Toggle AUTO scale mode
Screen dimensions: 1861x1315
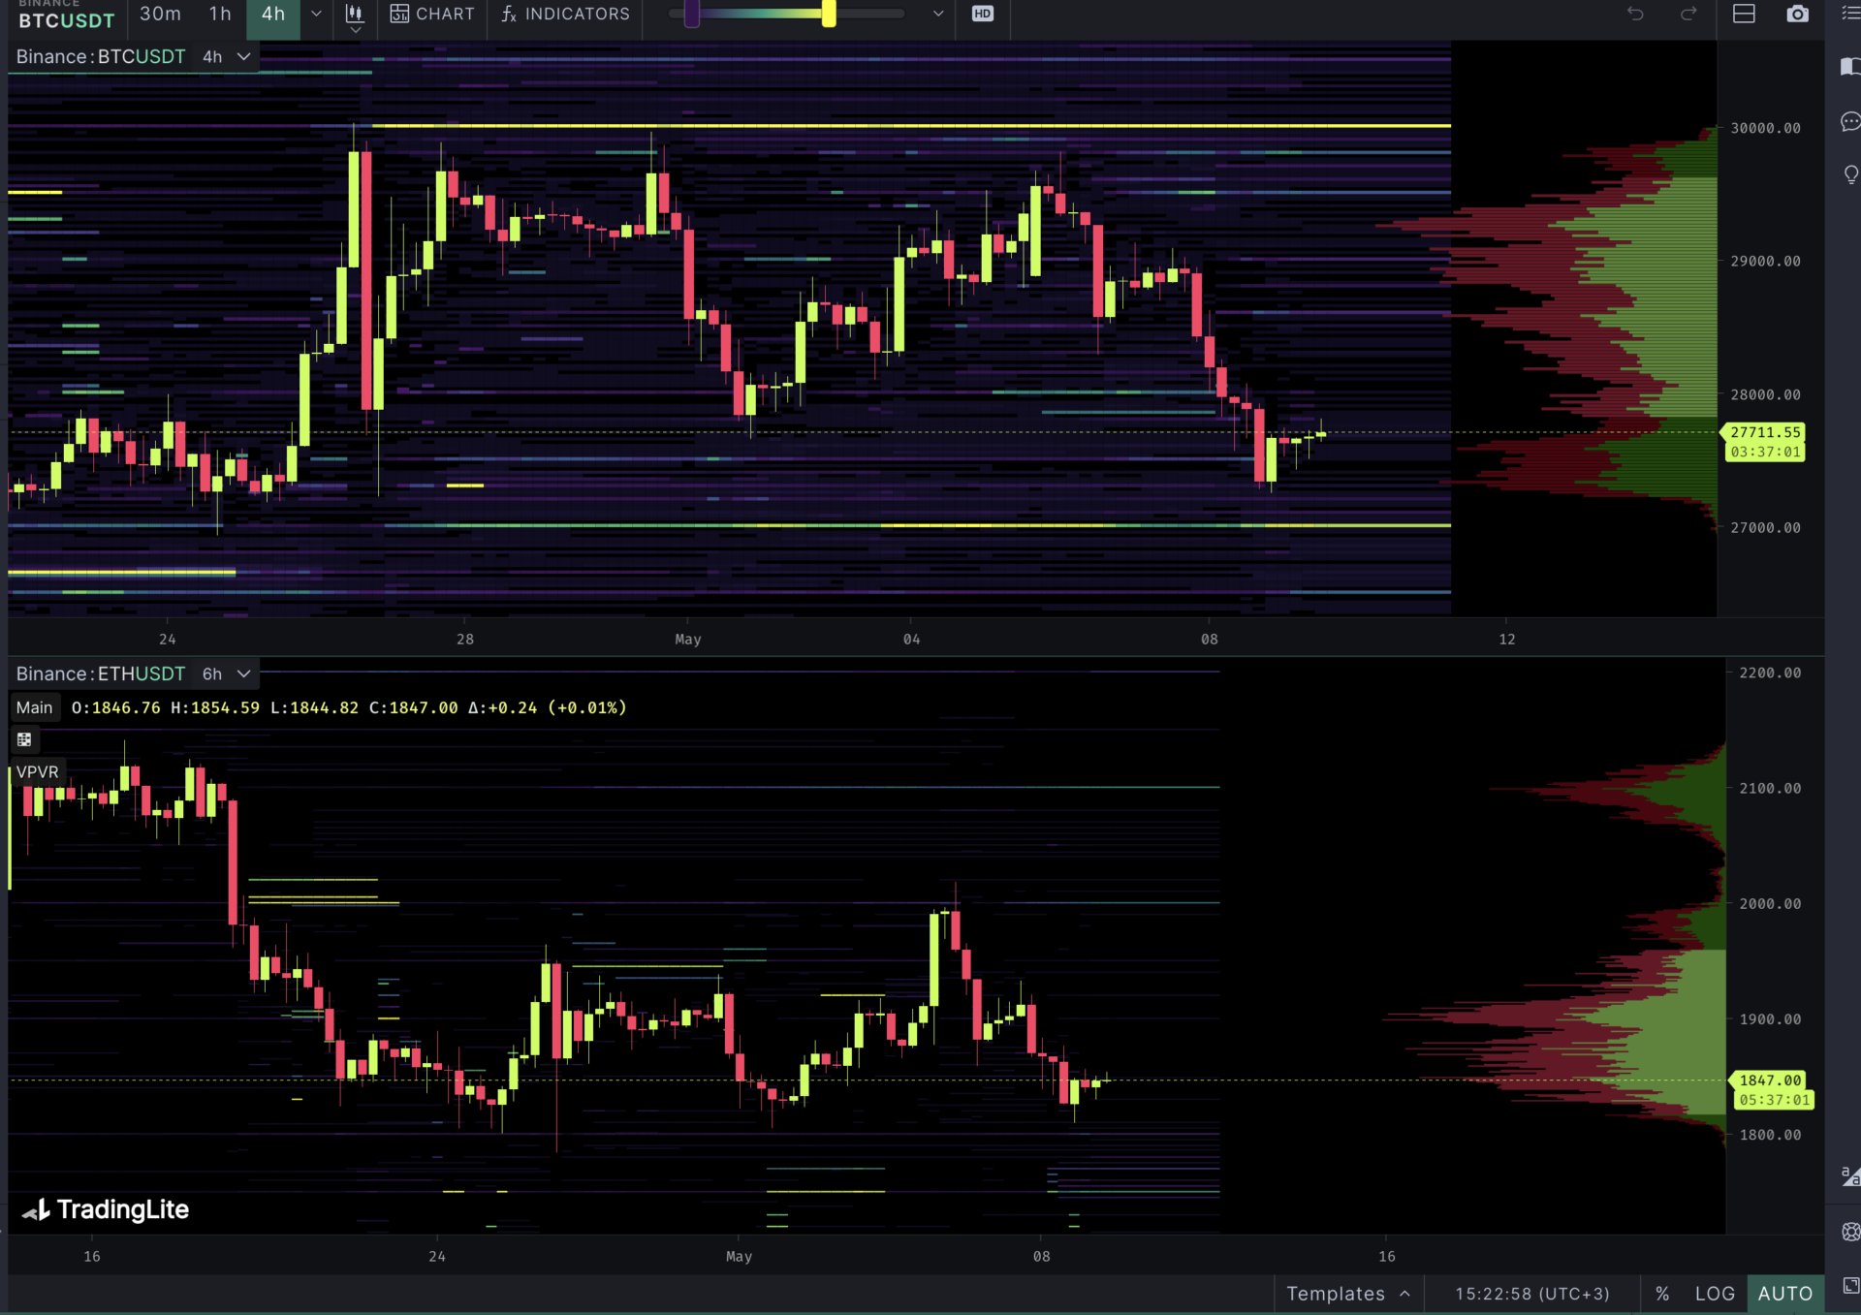[1785, 1294]
